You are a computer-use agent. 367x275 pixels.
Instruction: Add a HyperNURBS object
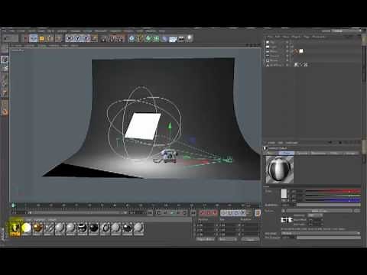(148, 39)
